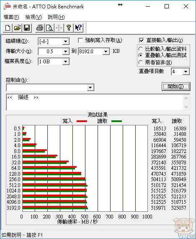This screenshot has height=239, width=196.
Task: Open the 說明(H) menu
Action: click(x=56, y=17)
